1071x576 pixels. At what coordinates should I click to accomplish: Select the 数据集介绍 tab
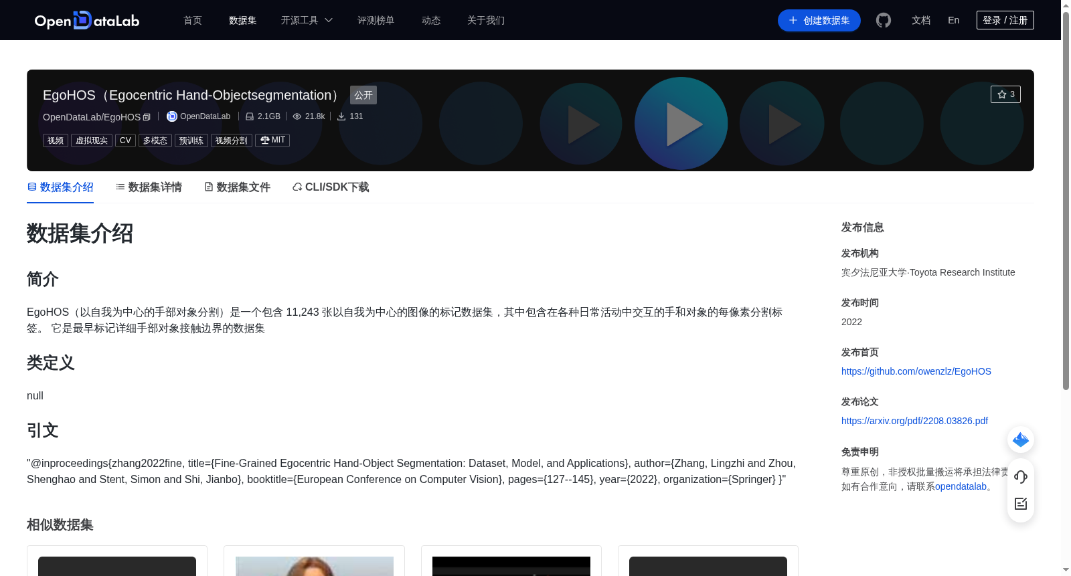pos(60,187)
